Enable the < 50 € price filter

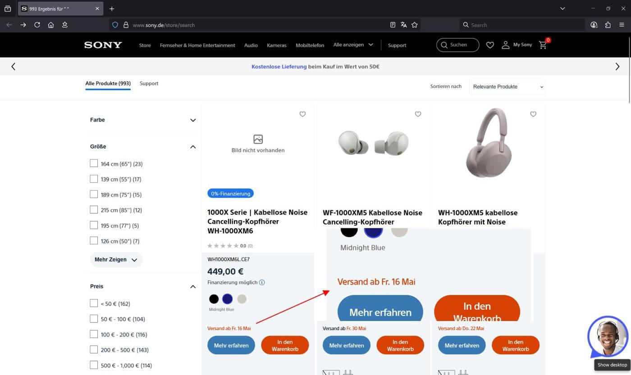click(94, 303)
